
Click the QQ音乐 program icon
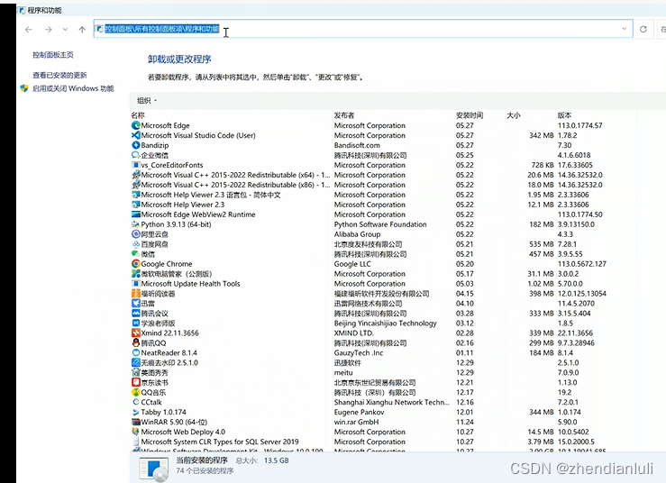135,392
